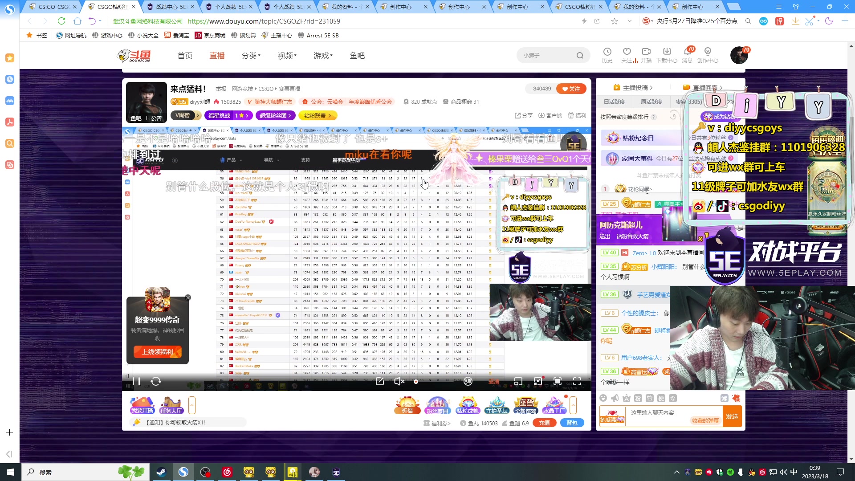Open theater mode icon with red dot
The height and width of the screenshot is (481, 855).
(538, 382)
